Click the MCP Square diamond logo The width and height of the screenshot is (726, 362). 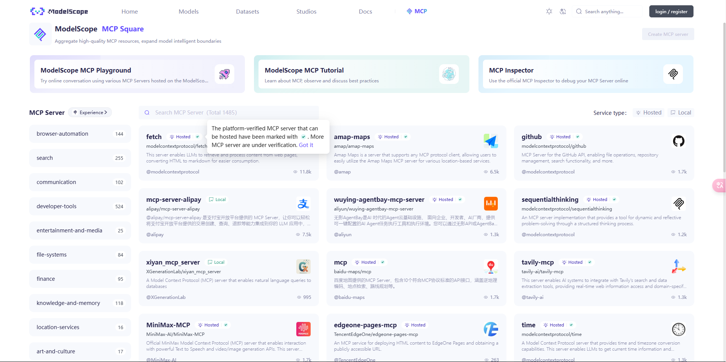pos(40,34)
